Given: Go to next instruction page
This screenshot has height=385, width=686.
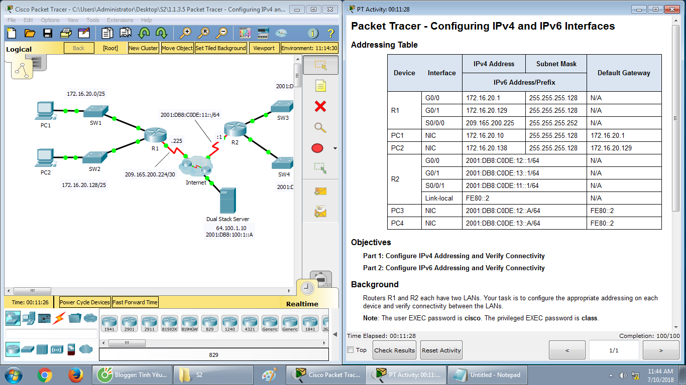Looking at the screenshot, I should [x=661, y=350].
